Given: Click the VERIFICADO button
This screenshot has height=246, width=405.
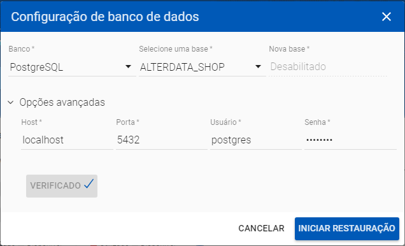Looking at the screenshot, I should click(62, 186).
